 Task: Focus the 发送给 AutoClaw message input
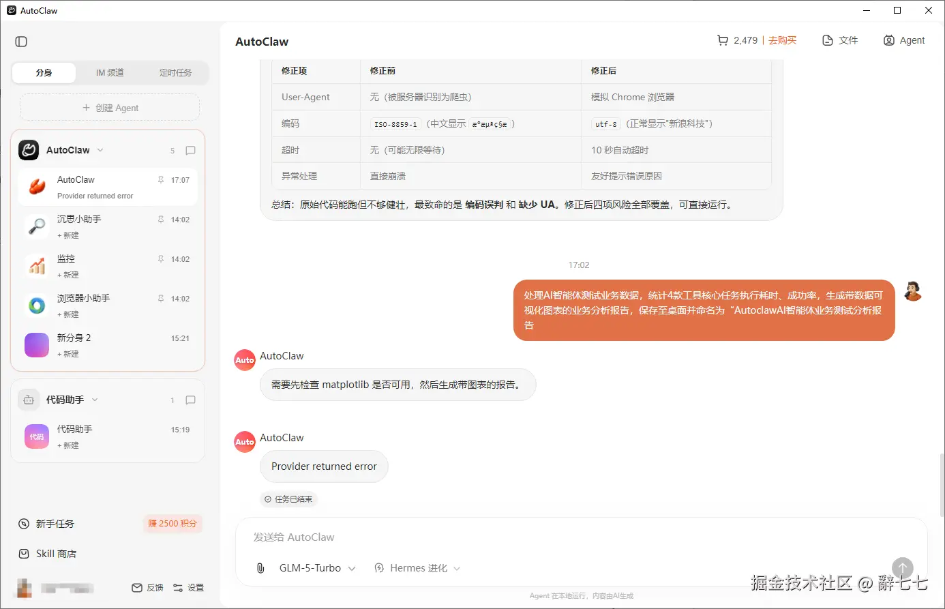[x=581, y=537]
